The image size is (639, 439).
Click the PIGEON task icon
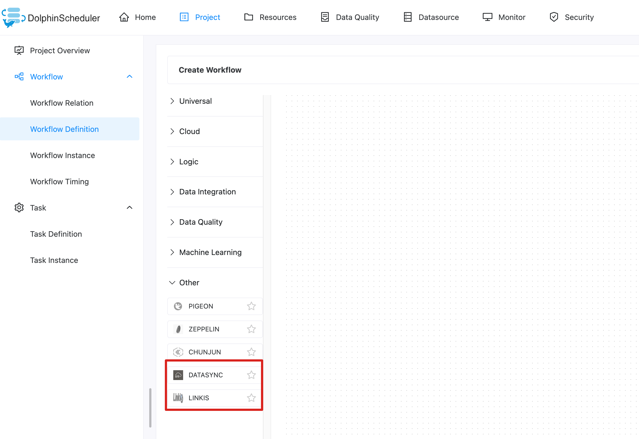click(x=178, y=306)
